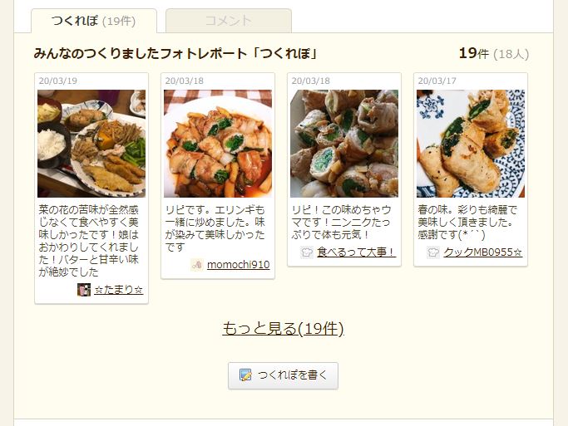Viewport: 568px width, 426px height.
Task: Open 食べるって大事! profile link
Action: point(357,252)
